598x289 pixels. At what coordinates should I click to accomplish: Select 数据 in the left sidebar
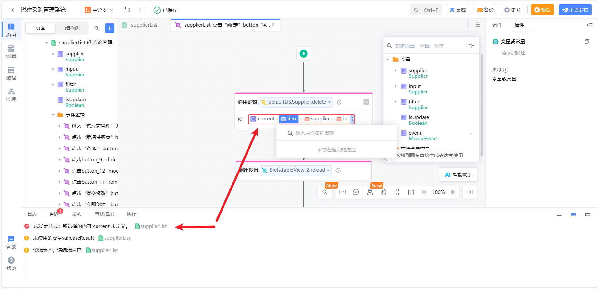(x=11, y=74)
